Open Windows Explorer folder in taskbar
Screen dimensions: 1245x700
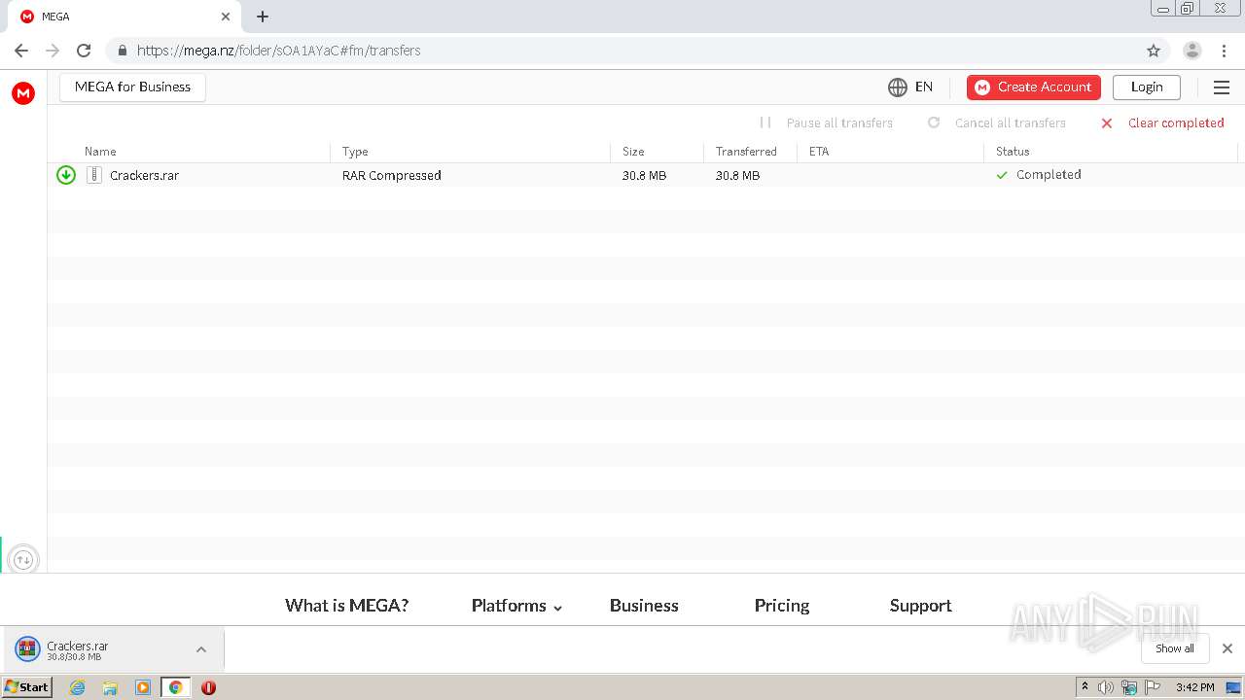(x=110, y=687)
